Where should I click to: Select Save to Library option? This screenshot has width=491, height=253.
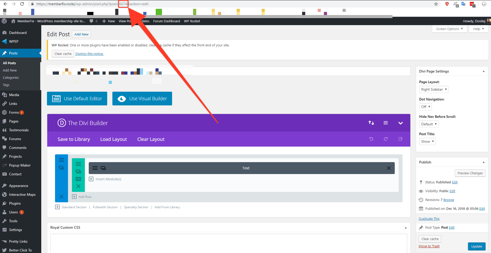pos(74,139)
